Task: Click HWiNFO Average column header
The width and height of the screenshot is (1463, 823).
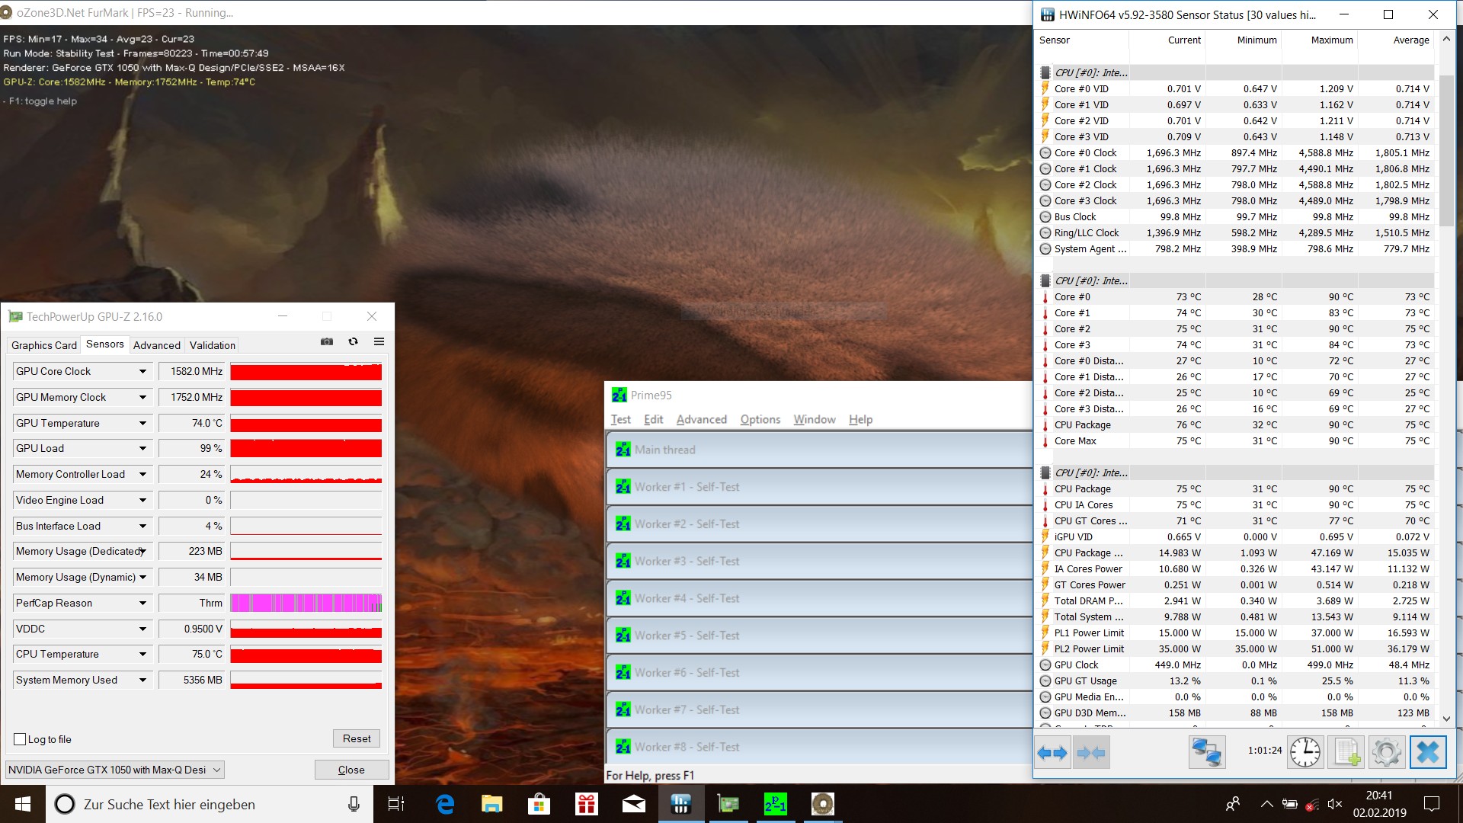Action: [1397, 40]
